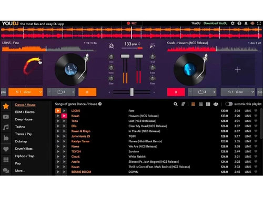
Task: Open the Download YouDJ link
Action: pos(215,23)
